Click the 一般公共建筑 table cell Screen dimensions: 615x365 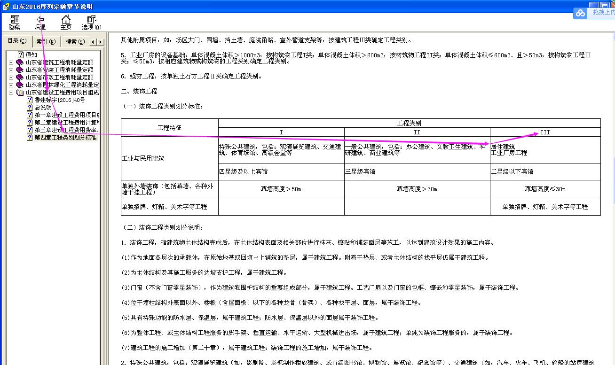(x=417, y=150)
